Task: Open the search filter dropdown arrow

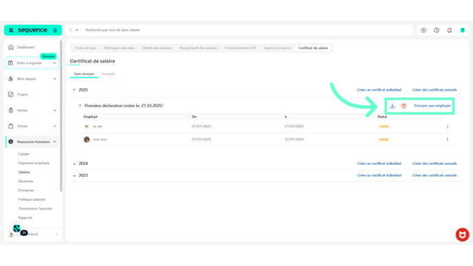Action: coord(76,30)
